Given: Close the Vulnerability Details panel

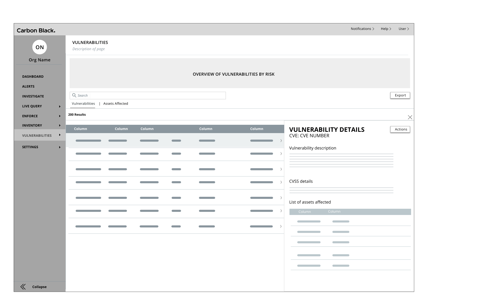Looking at the screenshot, I should coord(410,117).
